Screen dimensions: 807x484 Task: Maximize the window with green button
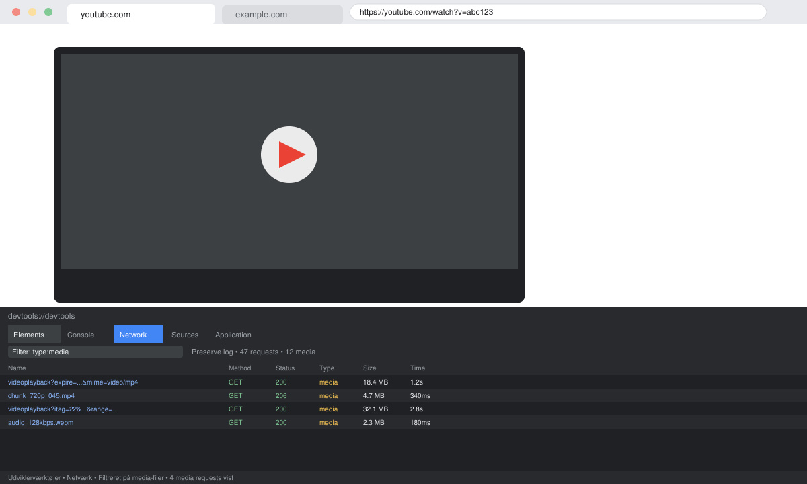click(x=48, y=12)
